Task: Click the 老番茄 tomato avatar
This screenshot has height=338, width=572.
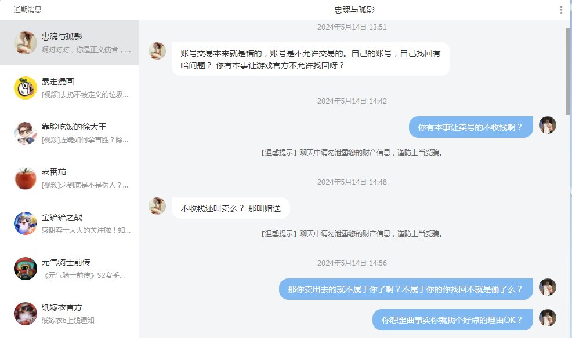Action: (26, 178)
